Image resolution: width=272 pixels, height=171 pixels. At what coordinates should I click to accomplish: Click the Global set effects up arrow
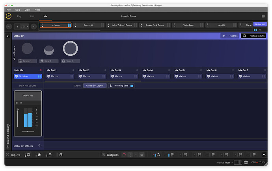click(x=40, y=146)
